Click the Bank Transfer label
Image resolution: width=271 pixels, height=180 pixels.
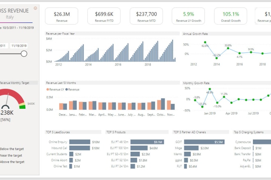tap(243, 154)
